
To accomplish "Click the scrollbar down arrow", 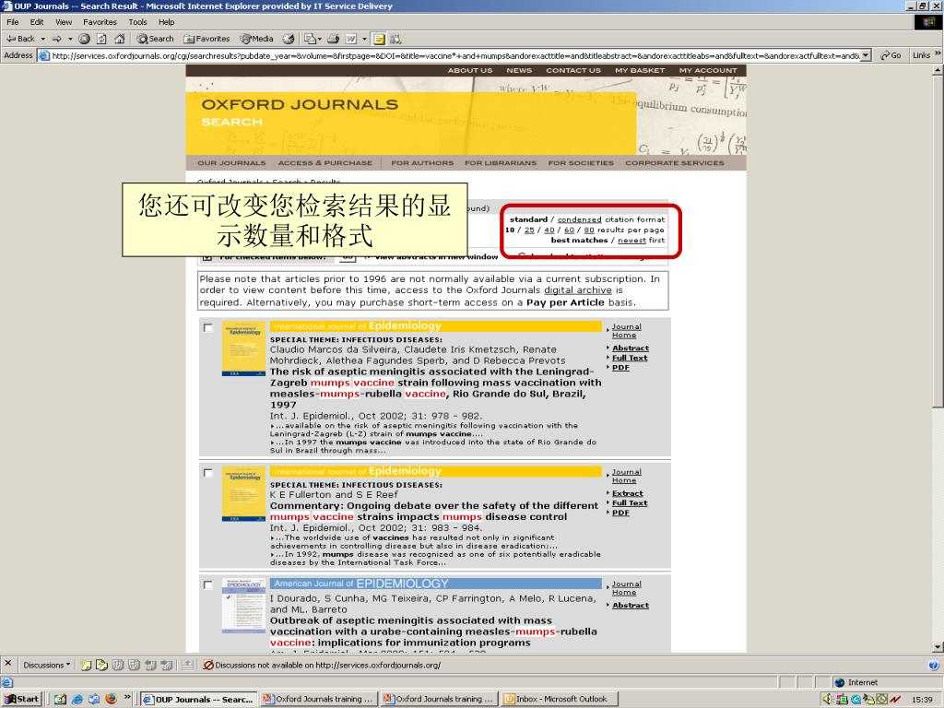I will (938, 647).
